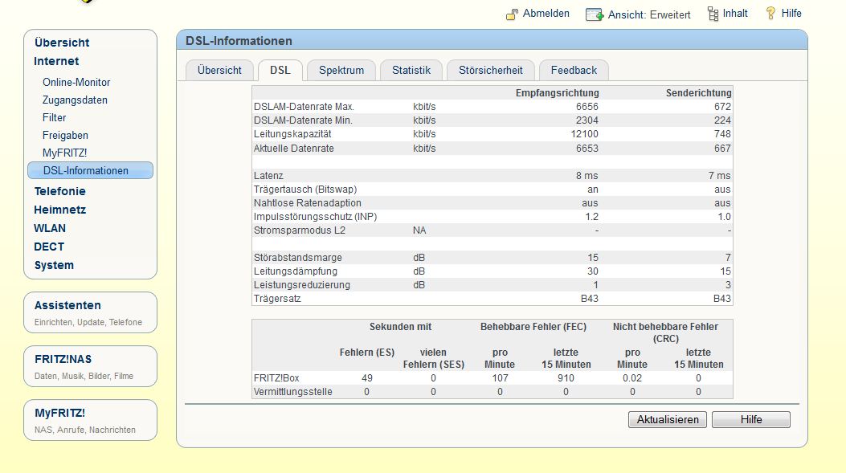
Task: Open the Statistik tab
Action: (x=411, y=70)
